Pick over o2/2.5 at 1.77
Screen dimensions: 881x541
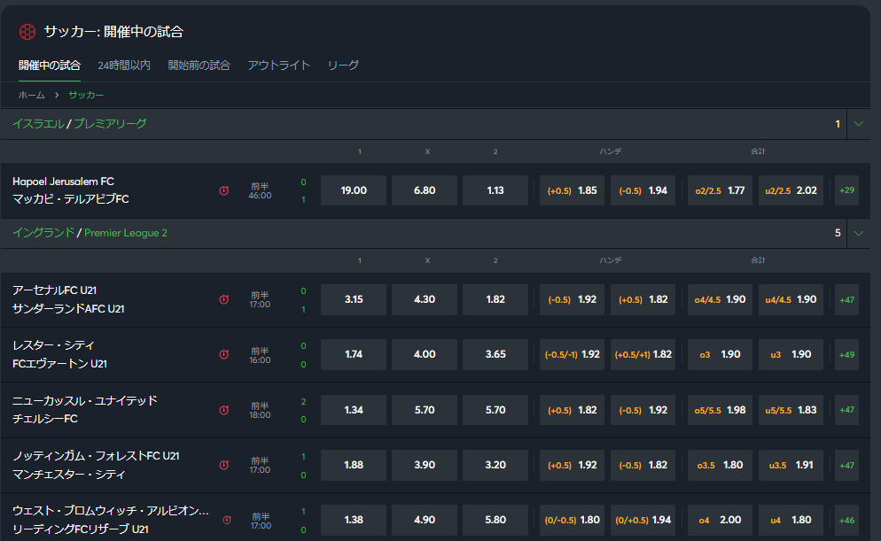point(720,190)
